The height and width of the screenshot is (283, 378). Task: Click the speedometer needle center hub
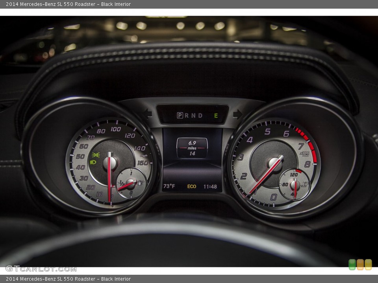pos(110,163)
